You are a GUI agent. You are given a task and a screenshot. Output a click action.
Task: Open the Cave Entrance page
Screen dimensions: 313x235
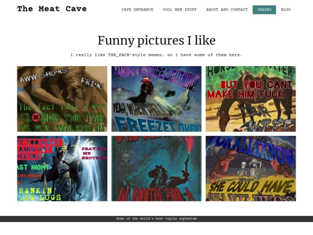pos(137,10)
